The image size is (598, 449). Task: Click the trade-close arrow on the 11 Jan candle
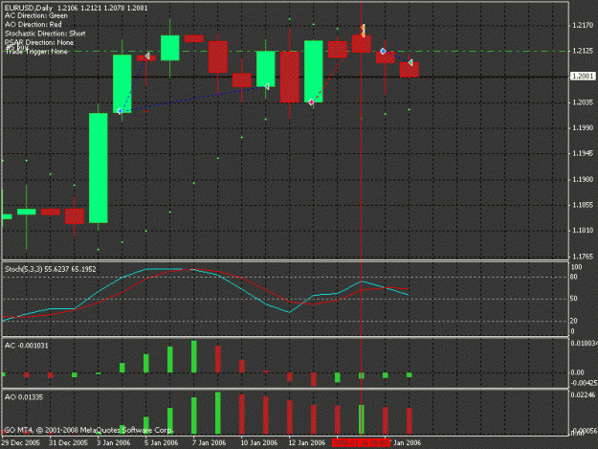tap(267, 86)
